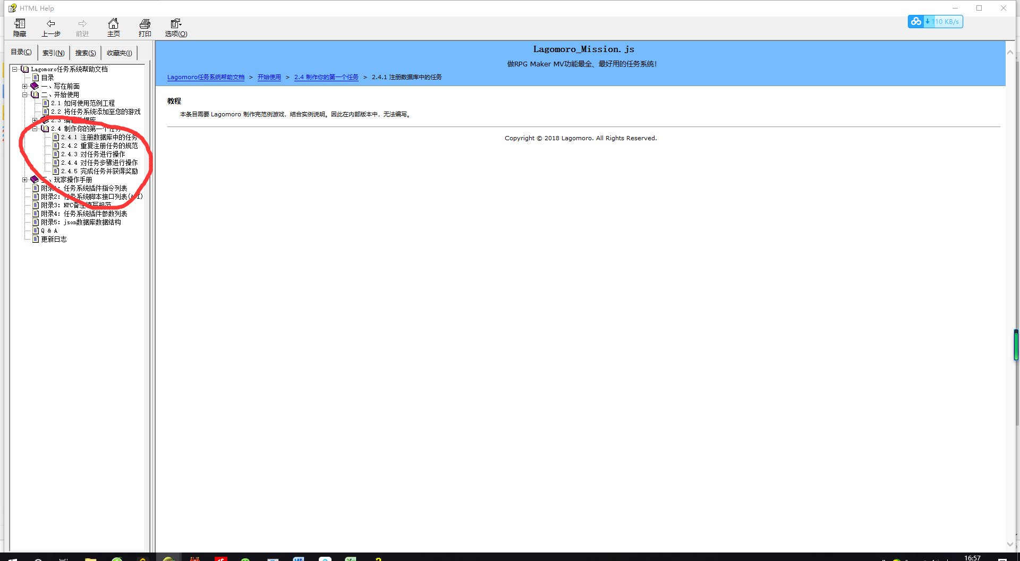Screen dimensions: 1020x561
Task: Click the 教程 heading in content
Action: 174,101
